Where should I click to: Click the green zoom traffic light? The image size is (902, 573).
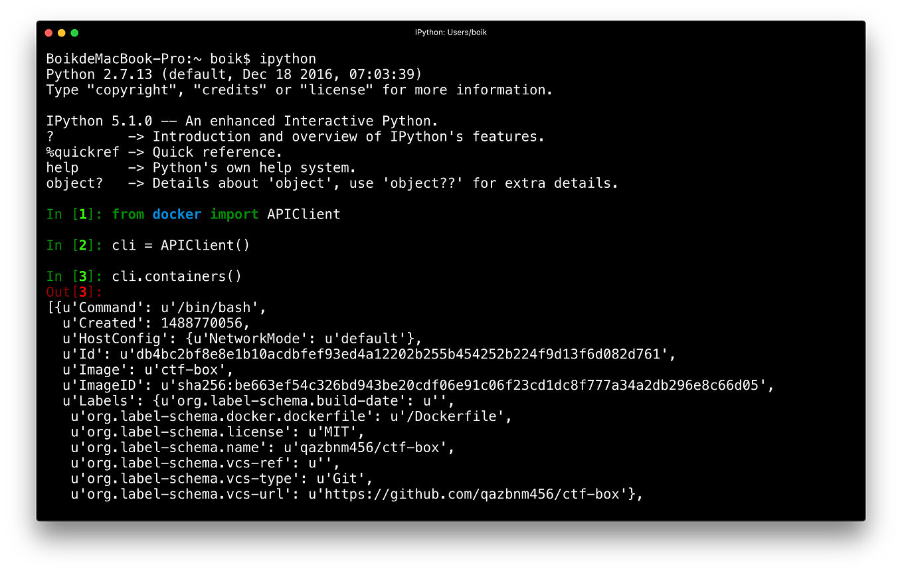pyautogui.click(x=74, y=32)
